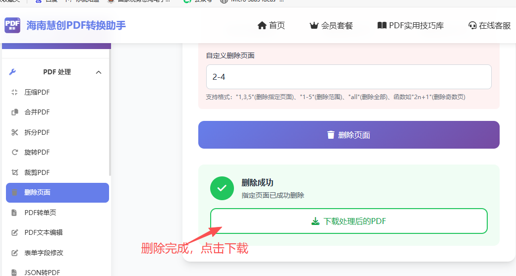Open 会员套餐 in the top navigation

(337, 25)
